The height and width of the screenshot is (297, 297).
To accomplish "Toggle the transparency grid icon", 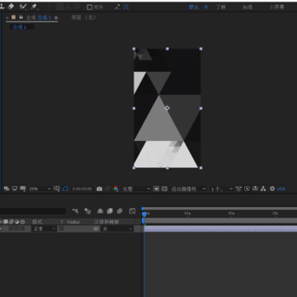I will (x=164, y=189).
